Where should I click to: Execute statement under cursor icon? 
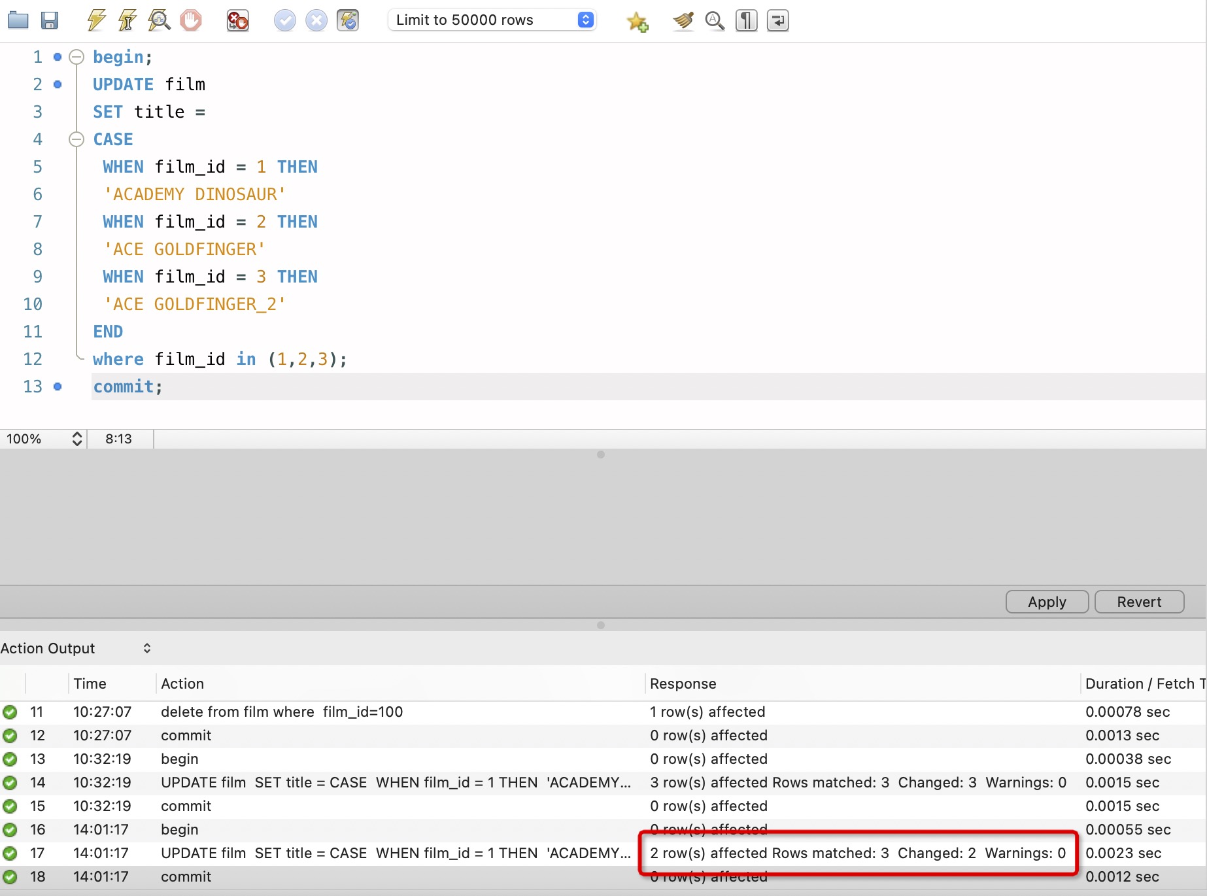[127, 20]
